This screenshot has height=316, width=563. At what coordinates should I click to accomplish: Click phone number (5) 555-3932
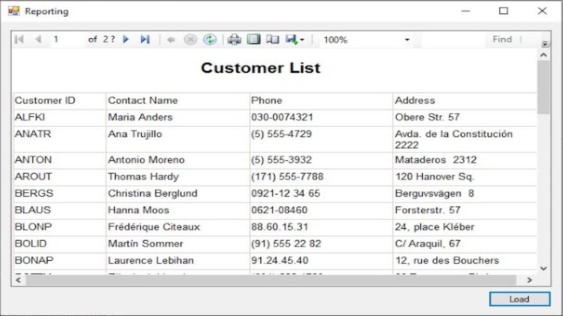281,160
